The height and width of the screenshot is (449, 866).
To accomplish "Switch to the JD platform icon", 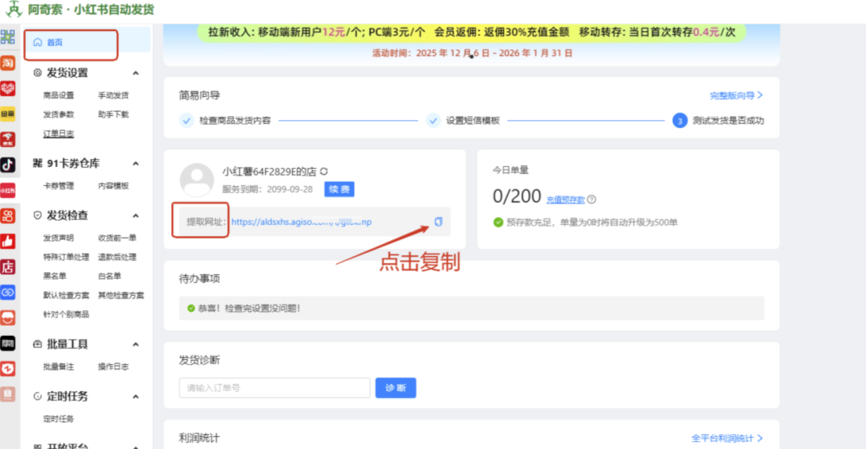I will [x=8, y=139].
